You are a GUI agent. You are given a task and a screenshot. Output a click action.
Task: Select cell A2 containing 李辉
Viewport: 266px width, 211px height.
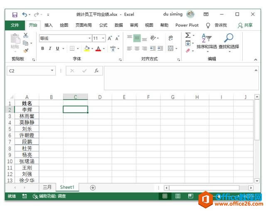point(27,109)
